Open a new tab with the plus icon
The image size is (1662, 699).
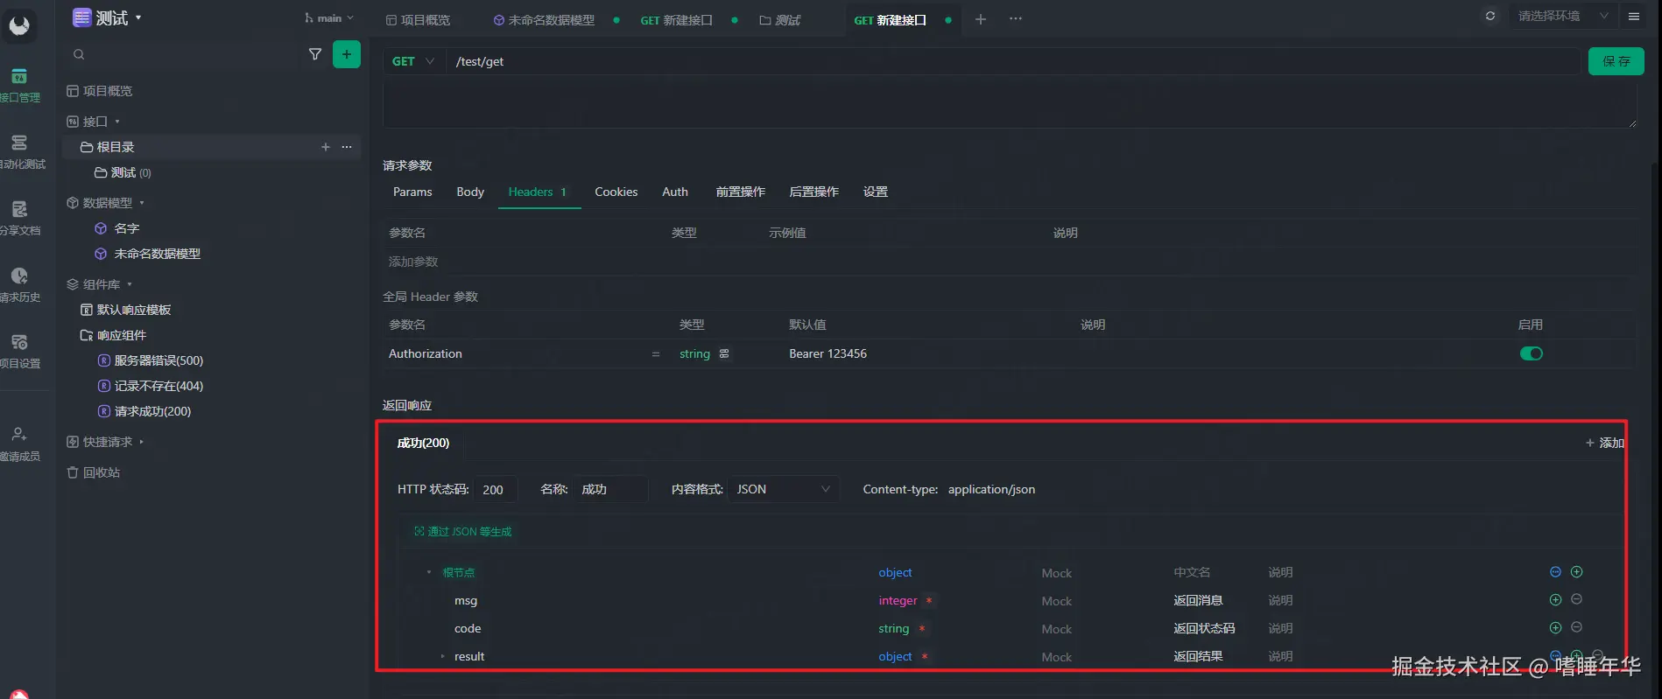pos(981,19)
